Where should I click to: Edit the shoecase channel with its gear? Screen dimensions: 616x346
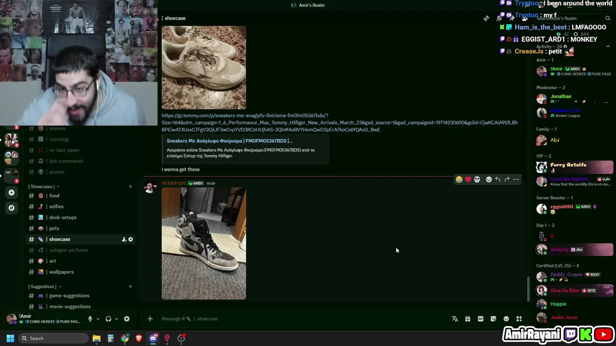point(130,239)
